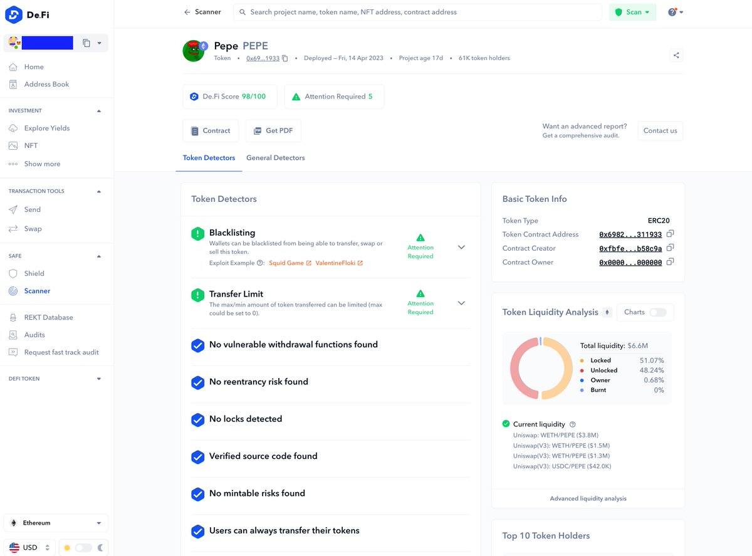Toggle the light/dark theme switch

(x=83, y=548)
